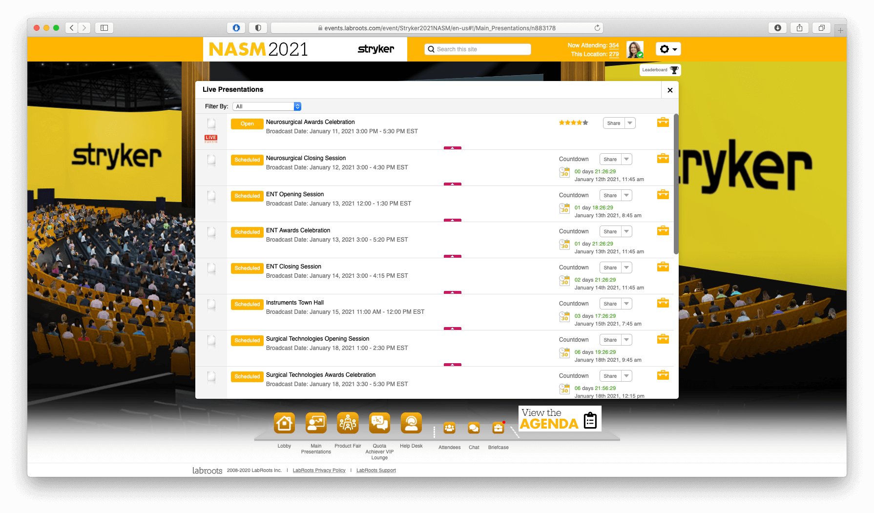Add Neurosurgical Awards Celebration to briefcase
The image size is (874, 513).
(x=663, y=122)
